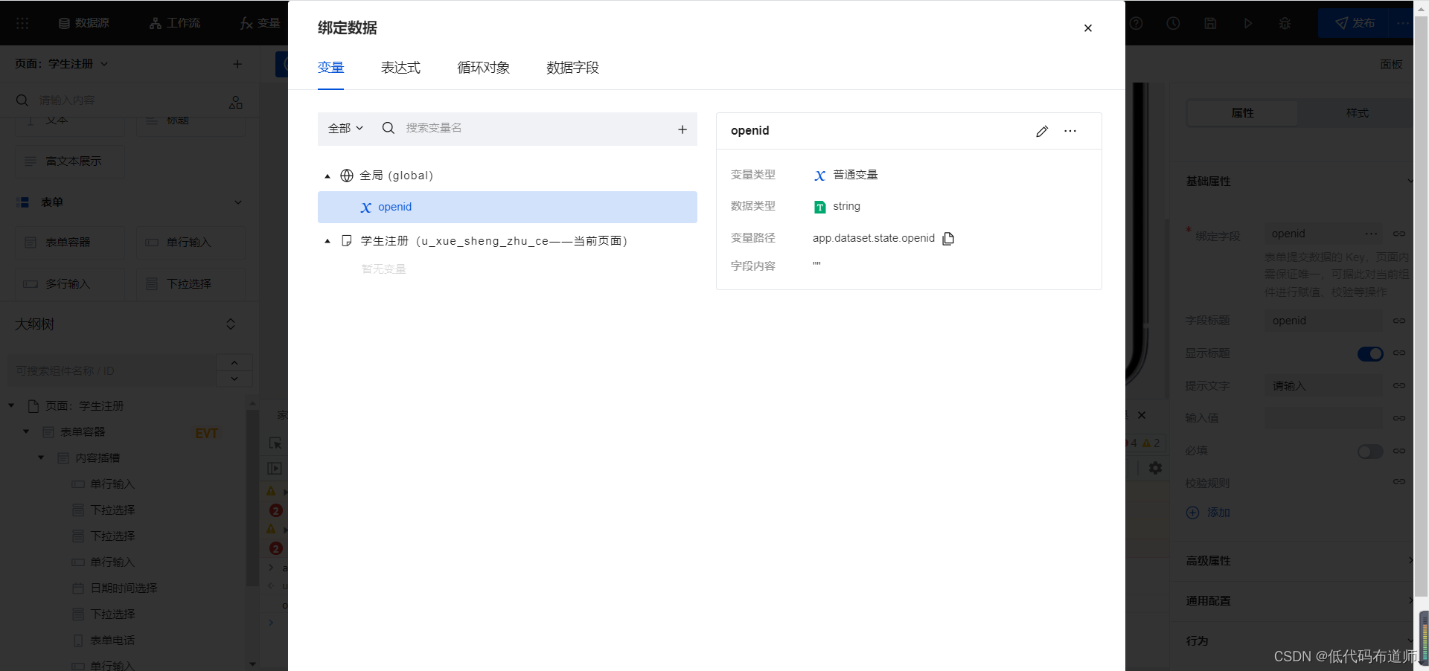This screenshot has height=671, width=1429.
Task: Open the 全部 scope dropdown
Action: 345,128
